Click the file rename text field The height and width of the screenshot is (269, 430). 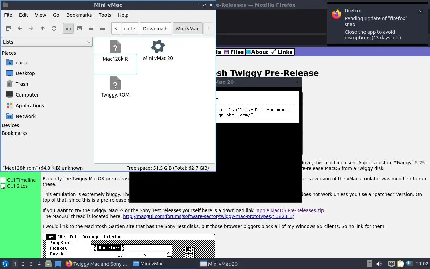(x=115, y=64)
